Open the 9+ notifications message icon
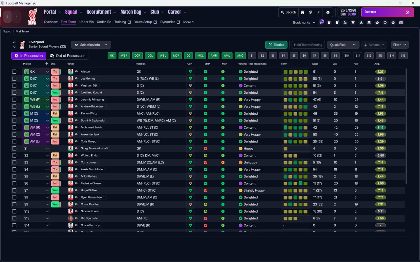420x262 pixels. (x=322, y=22)
